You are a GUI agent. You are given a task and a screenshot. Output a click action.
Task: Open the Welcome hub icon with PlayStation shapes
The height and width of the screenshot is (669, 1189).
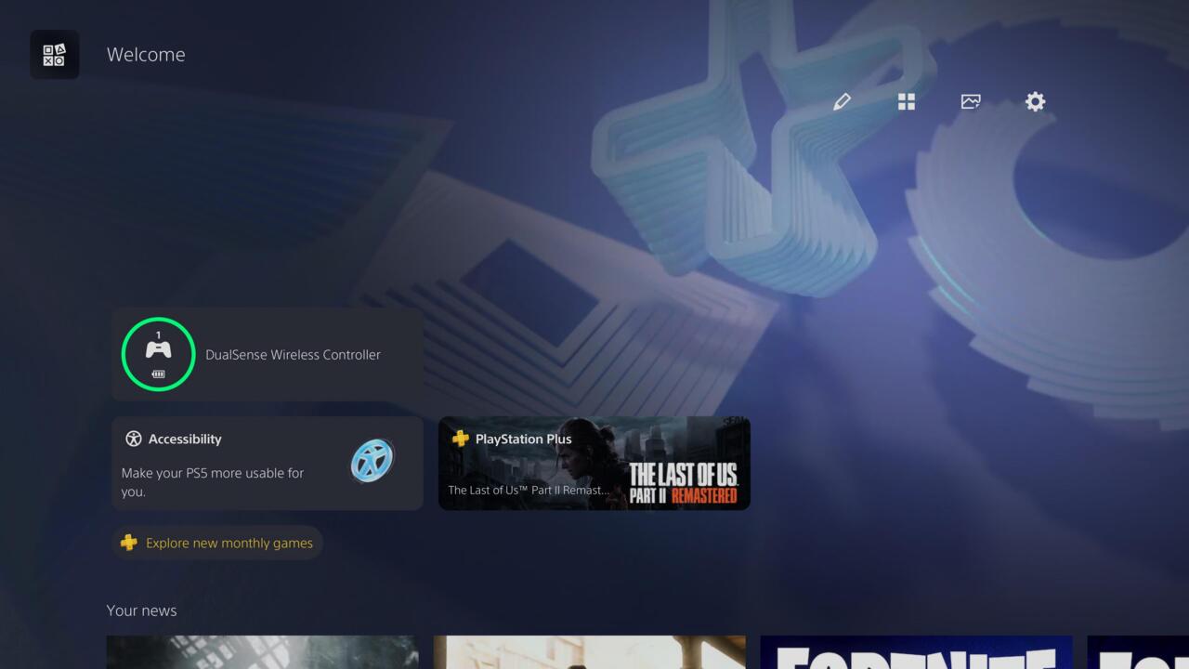click(x=54, y=55)
